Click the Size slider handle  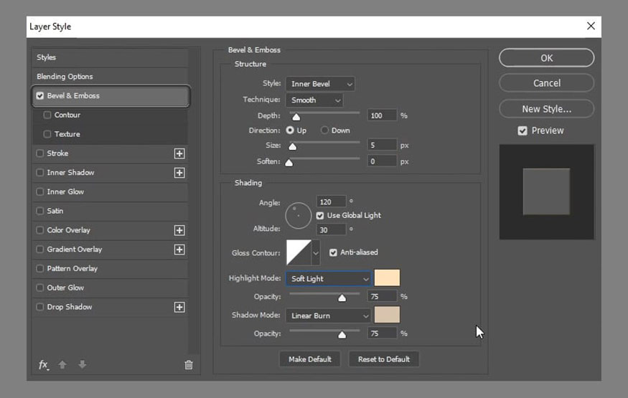coord(293,146)
